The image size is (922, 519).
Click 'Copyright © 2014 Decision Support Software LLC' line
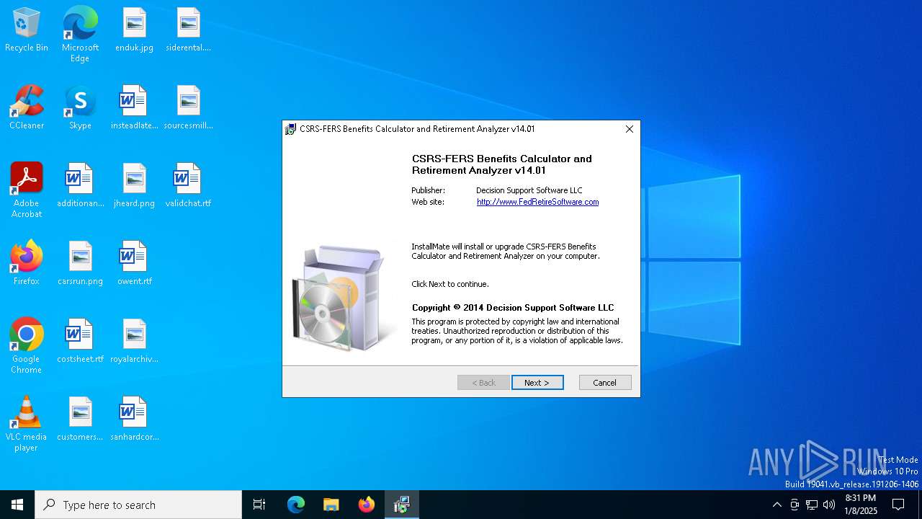click(x=513, y=307)
